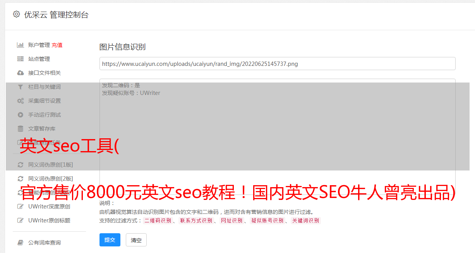Image resolution: width=475 pixels, height=253 pixels.
Task: Open the database icon for 文章暂存库
Action: coord(21,129)
